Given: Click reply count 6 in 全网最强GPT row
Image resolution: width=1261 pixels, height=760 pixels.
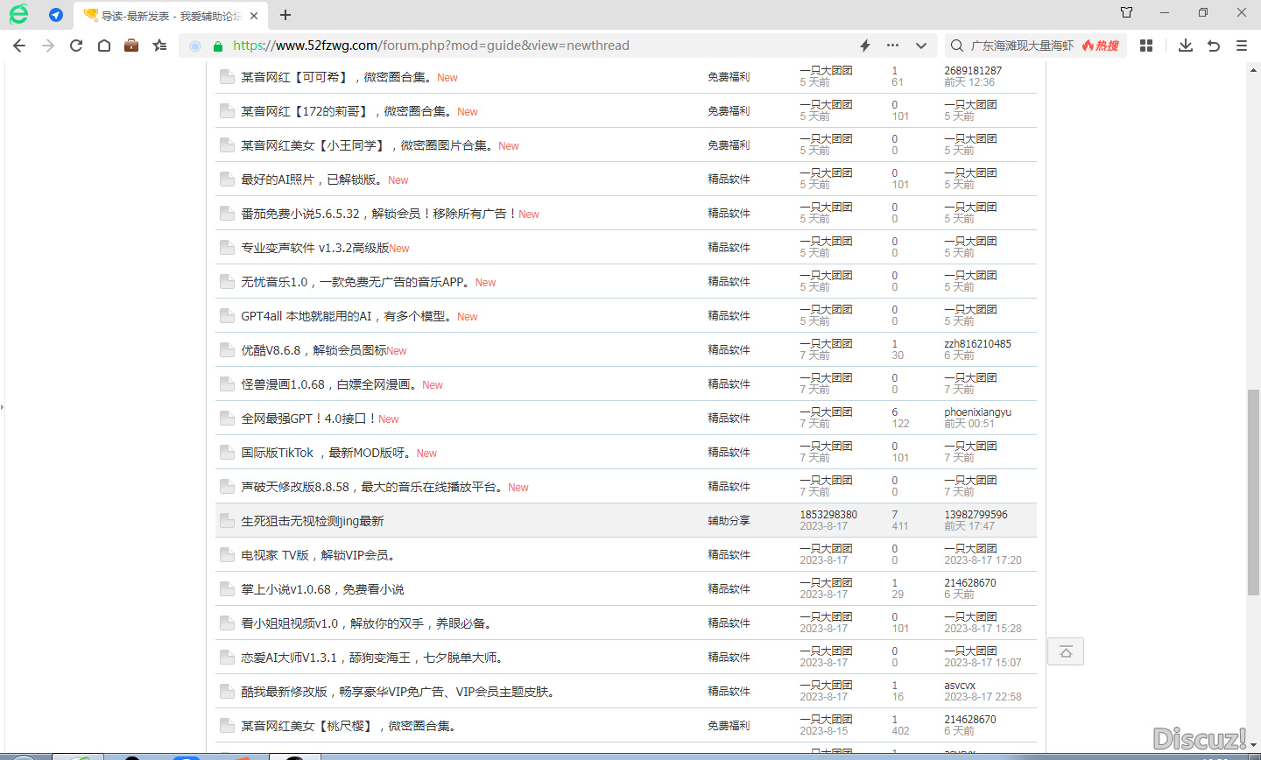Looking at the screenshot, I should pos(895,412).
